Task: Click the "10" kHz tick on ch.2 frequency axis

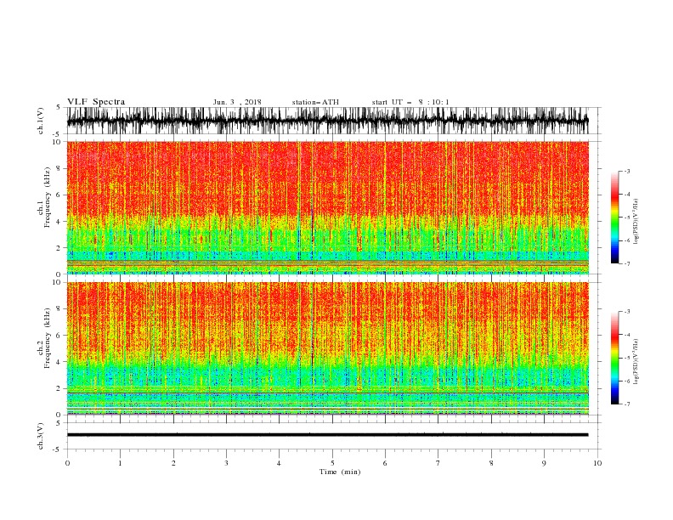Action: pyautogui.click(x=57, y=282)
